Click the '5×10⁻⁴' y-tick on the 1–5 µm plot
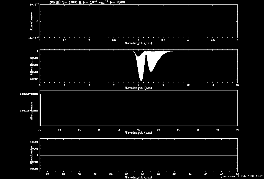264x179 pixels. [34, 4]
